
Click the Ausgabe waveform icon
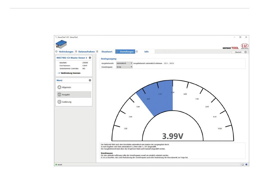pyautogui.click(x=59, y=94)
